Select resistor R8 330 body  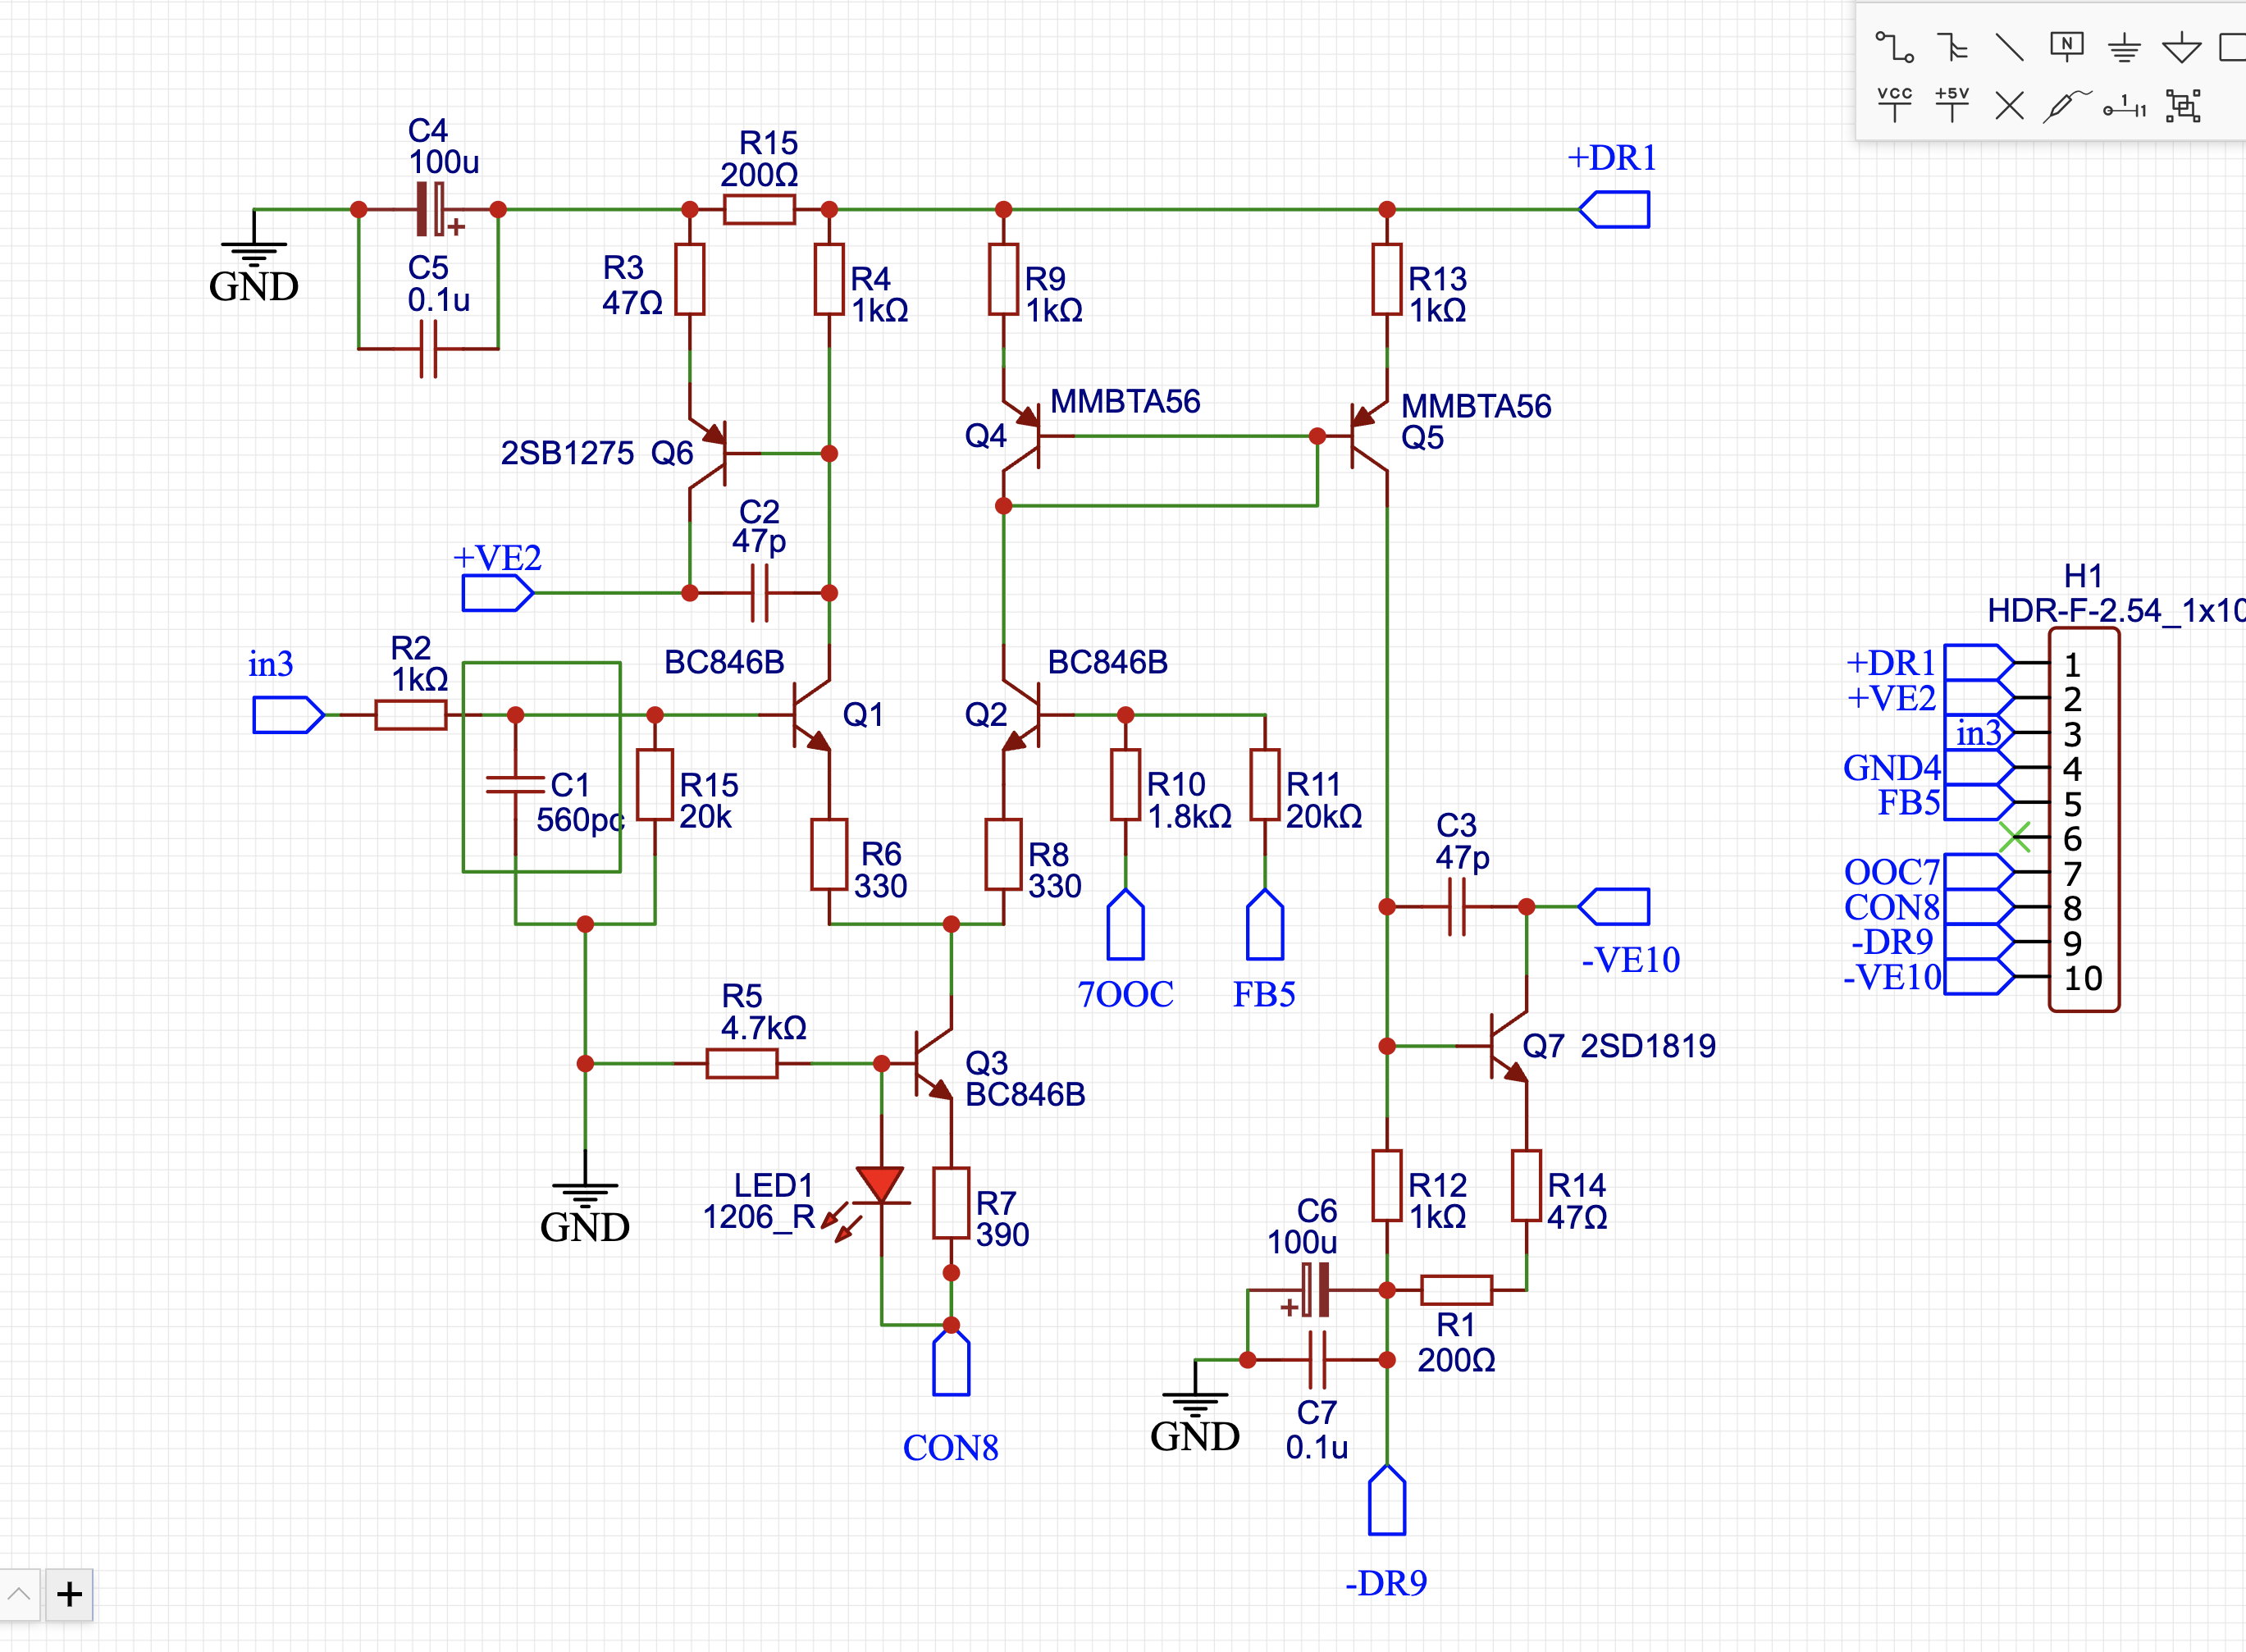tap(1004, 854)
